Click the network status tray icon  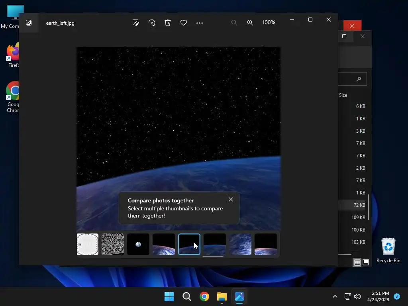tap(347, 296)
